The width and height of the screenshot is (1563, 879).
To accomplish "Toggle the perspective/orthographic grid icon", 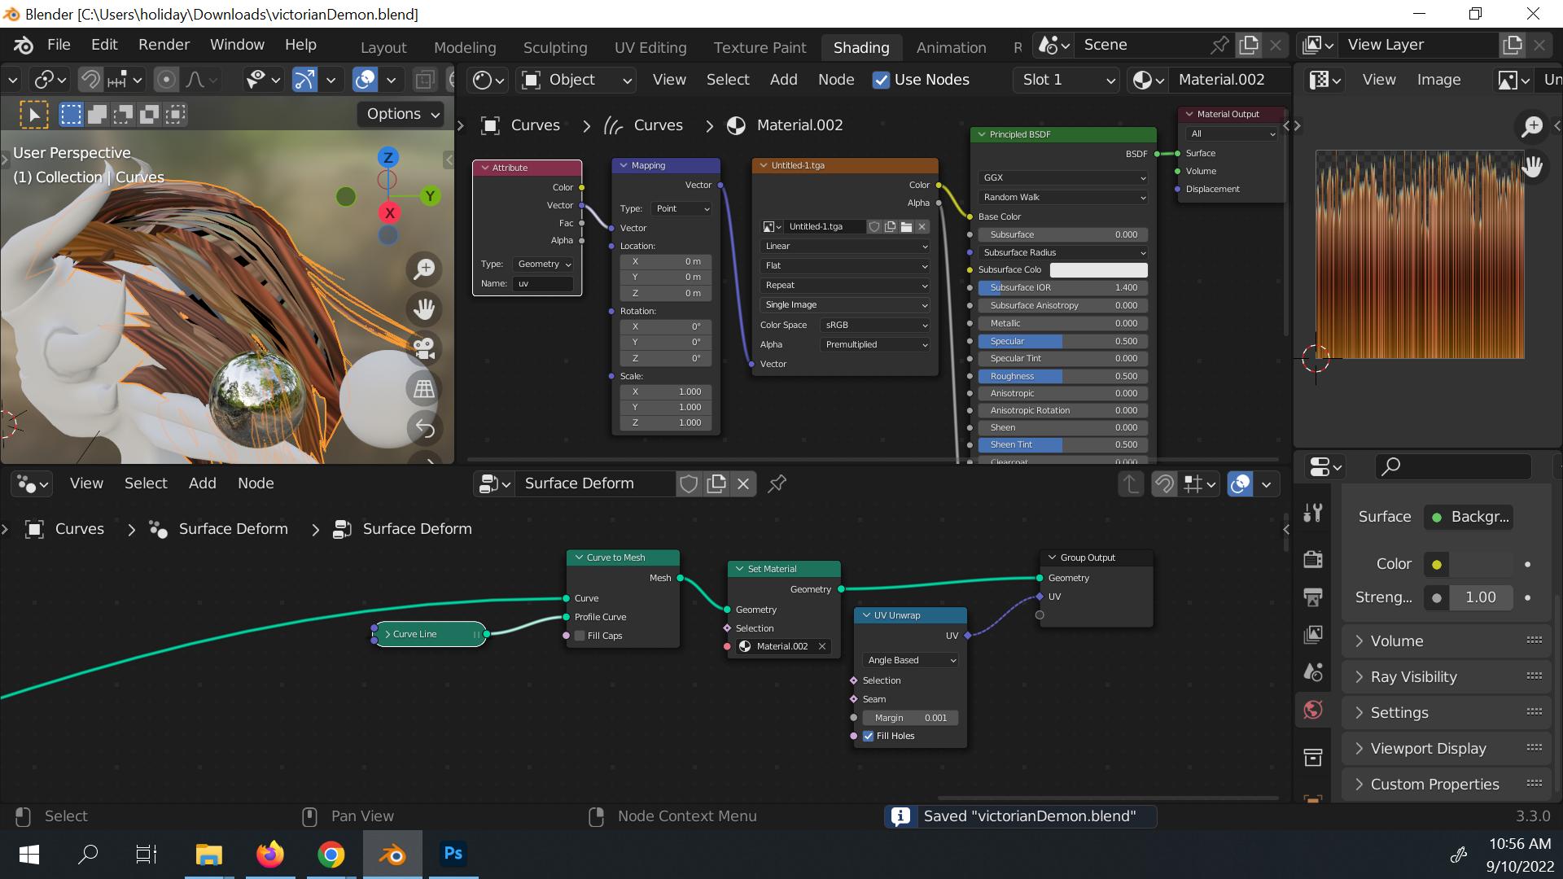I will pyautogui.click(x=424, y=388).
